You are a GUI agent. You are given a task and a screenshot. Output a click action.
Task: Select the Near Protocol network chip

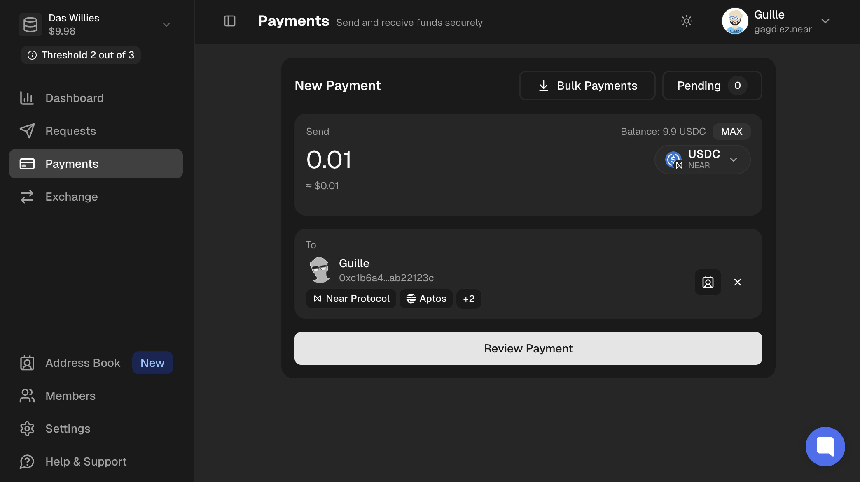click(x=351, y=299)
